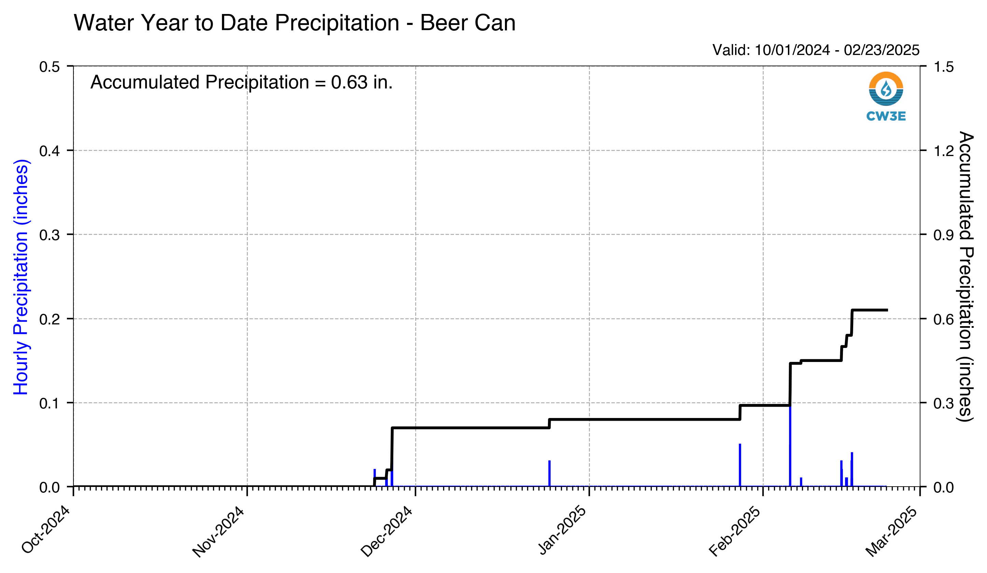Click the Nov-2024 x-axis label
This screenshot has height=573, width=987.
click(x=218, y=531)
